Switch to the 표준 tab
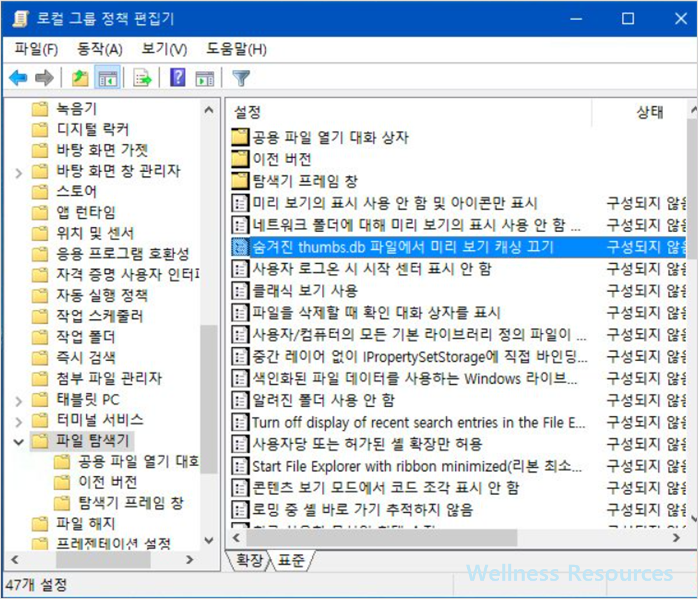698x599 pixels. click(x=291, y=560)
